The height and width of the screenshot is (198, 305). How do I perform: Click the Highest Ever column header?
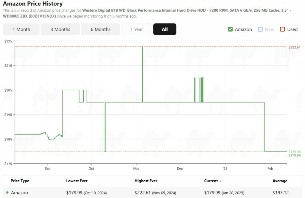pyautogui.click(x=146, y=181)
